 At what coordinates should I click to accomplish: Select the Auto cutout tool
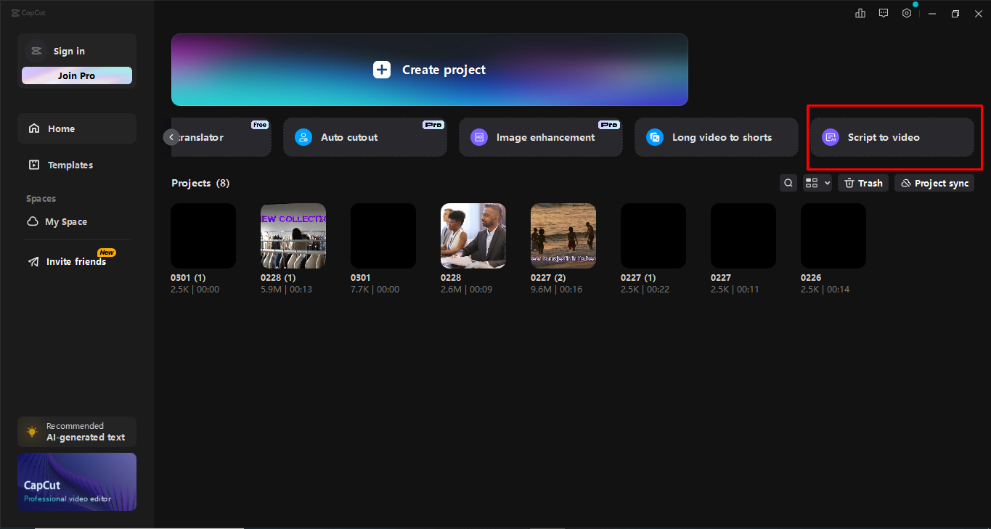pos(364,137)
